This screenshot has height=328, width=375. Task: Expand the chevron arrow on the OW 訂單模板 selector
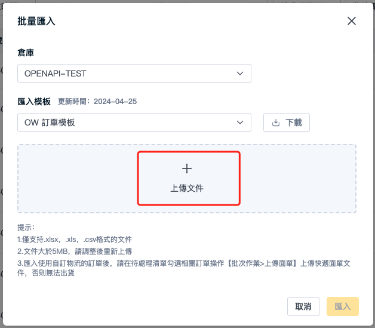tap(240, 122)
